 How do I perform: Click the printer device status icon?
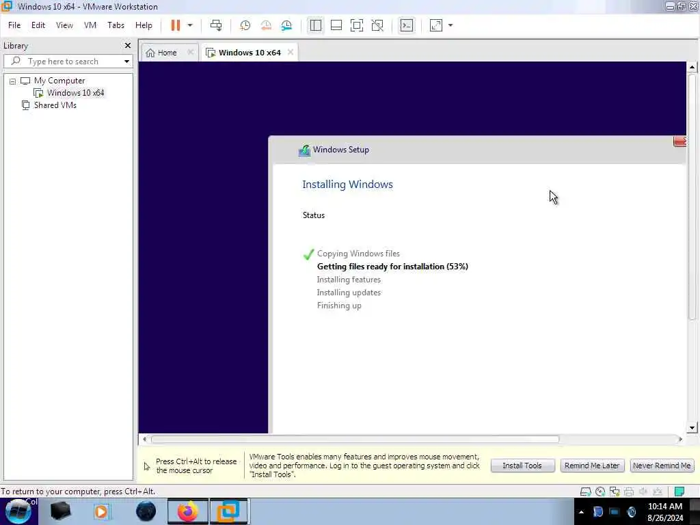(x=629, y=492)
